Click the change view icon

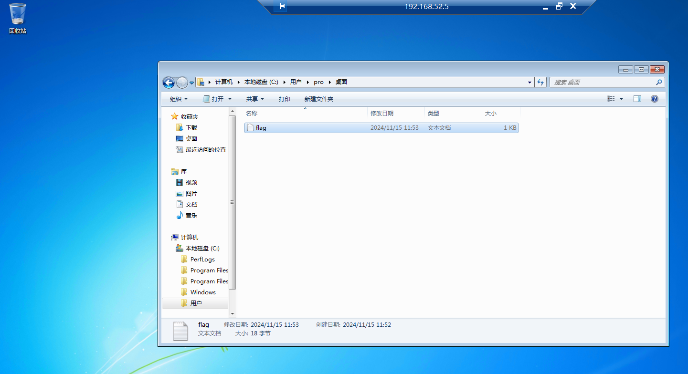(611, 99)
